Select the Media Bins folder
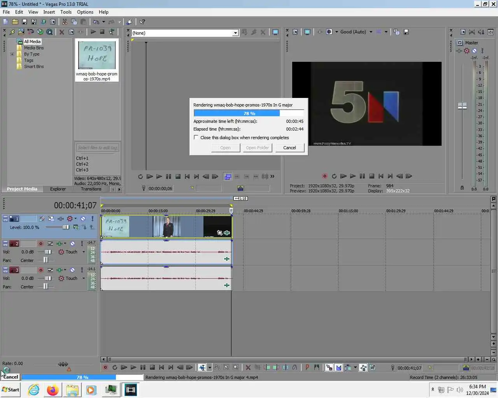The height and width of the screenshot is (398, 498). [x=34, y=48]
